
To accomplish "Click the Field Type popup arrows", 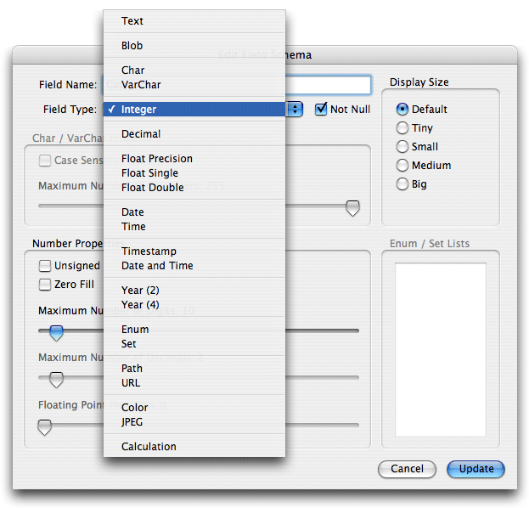I will (x=295, y=109).
